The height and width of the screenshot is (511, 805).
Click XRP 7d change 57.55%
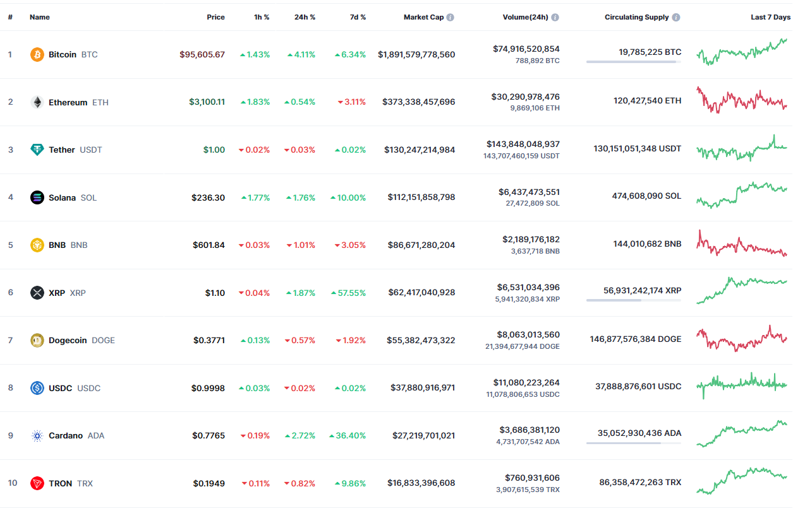pos(348,293)
